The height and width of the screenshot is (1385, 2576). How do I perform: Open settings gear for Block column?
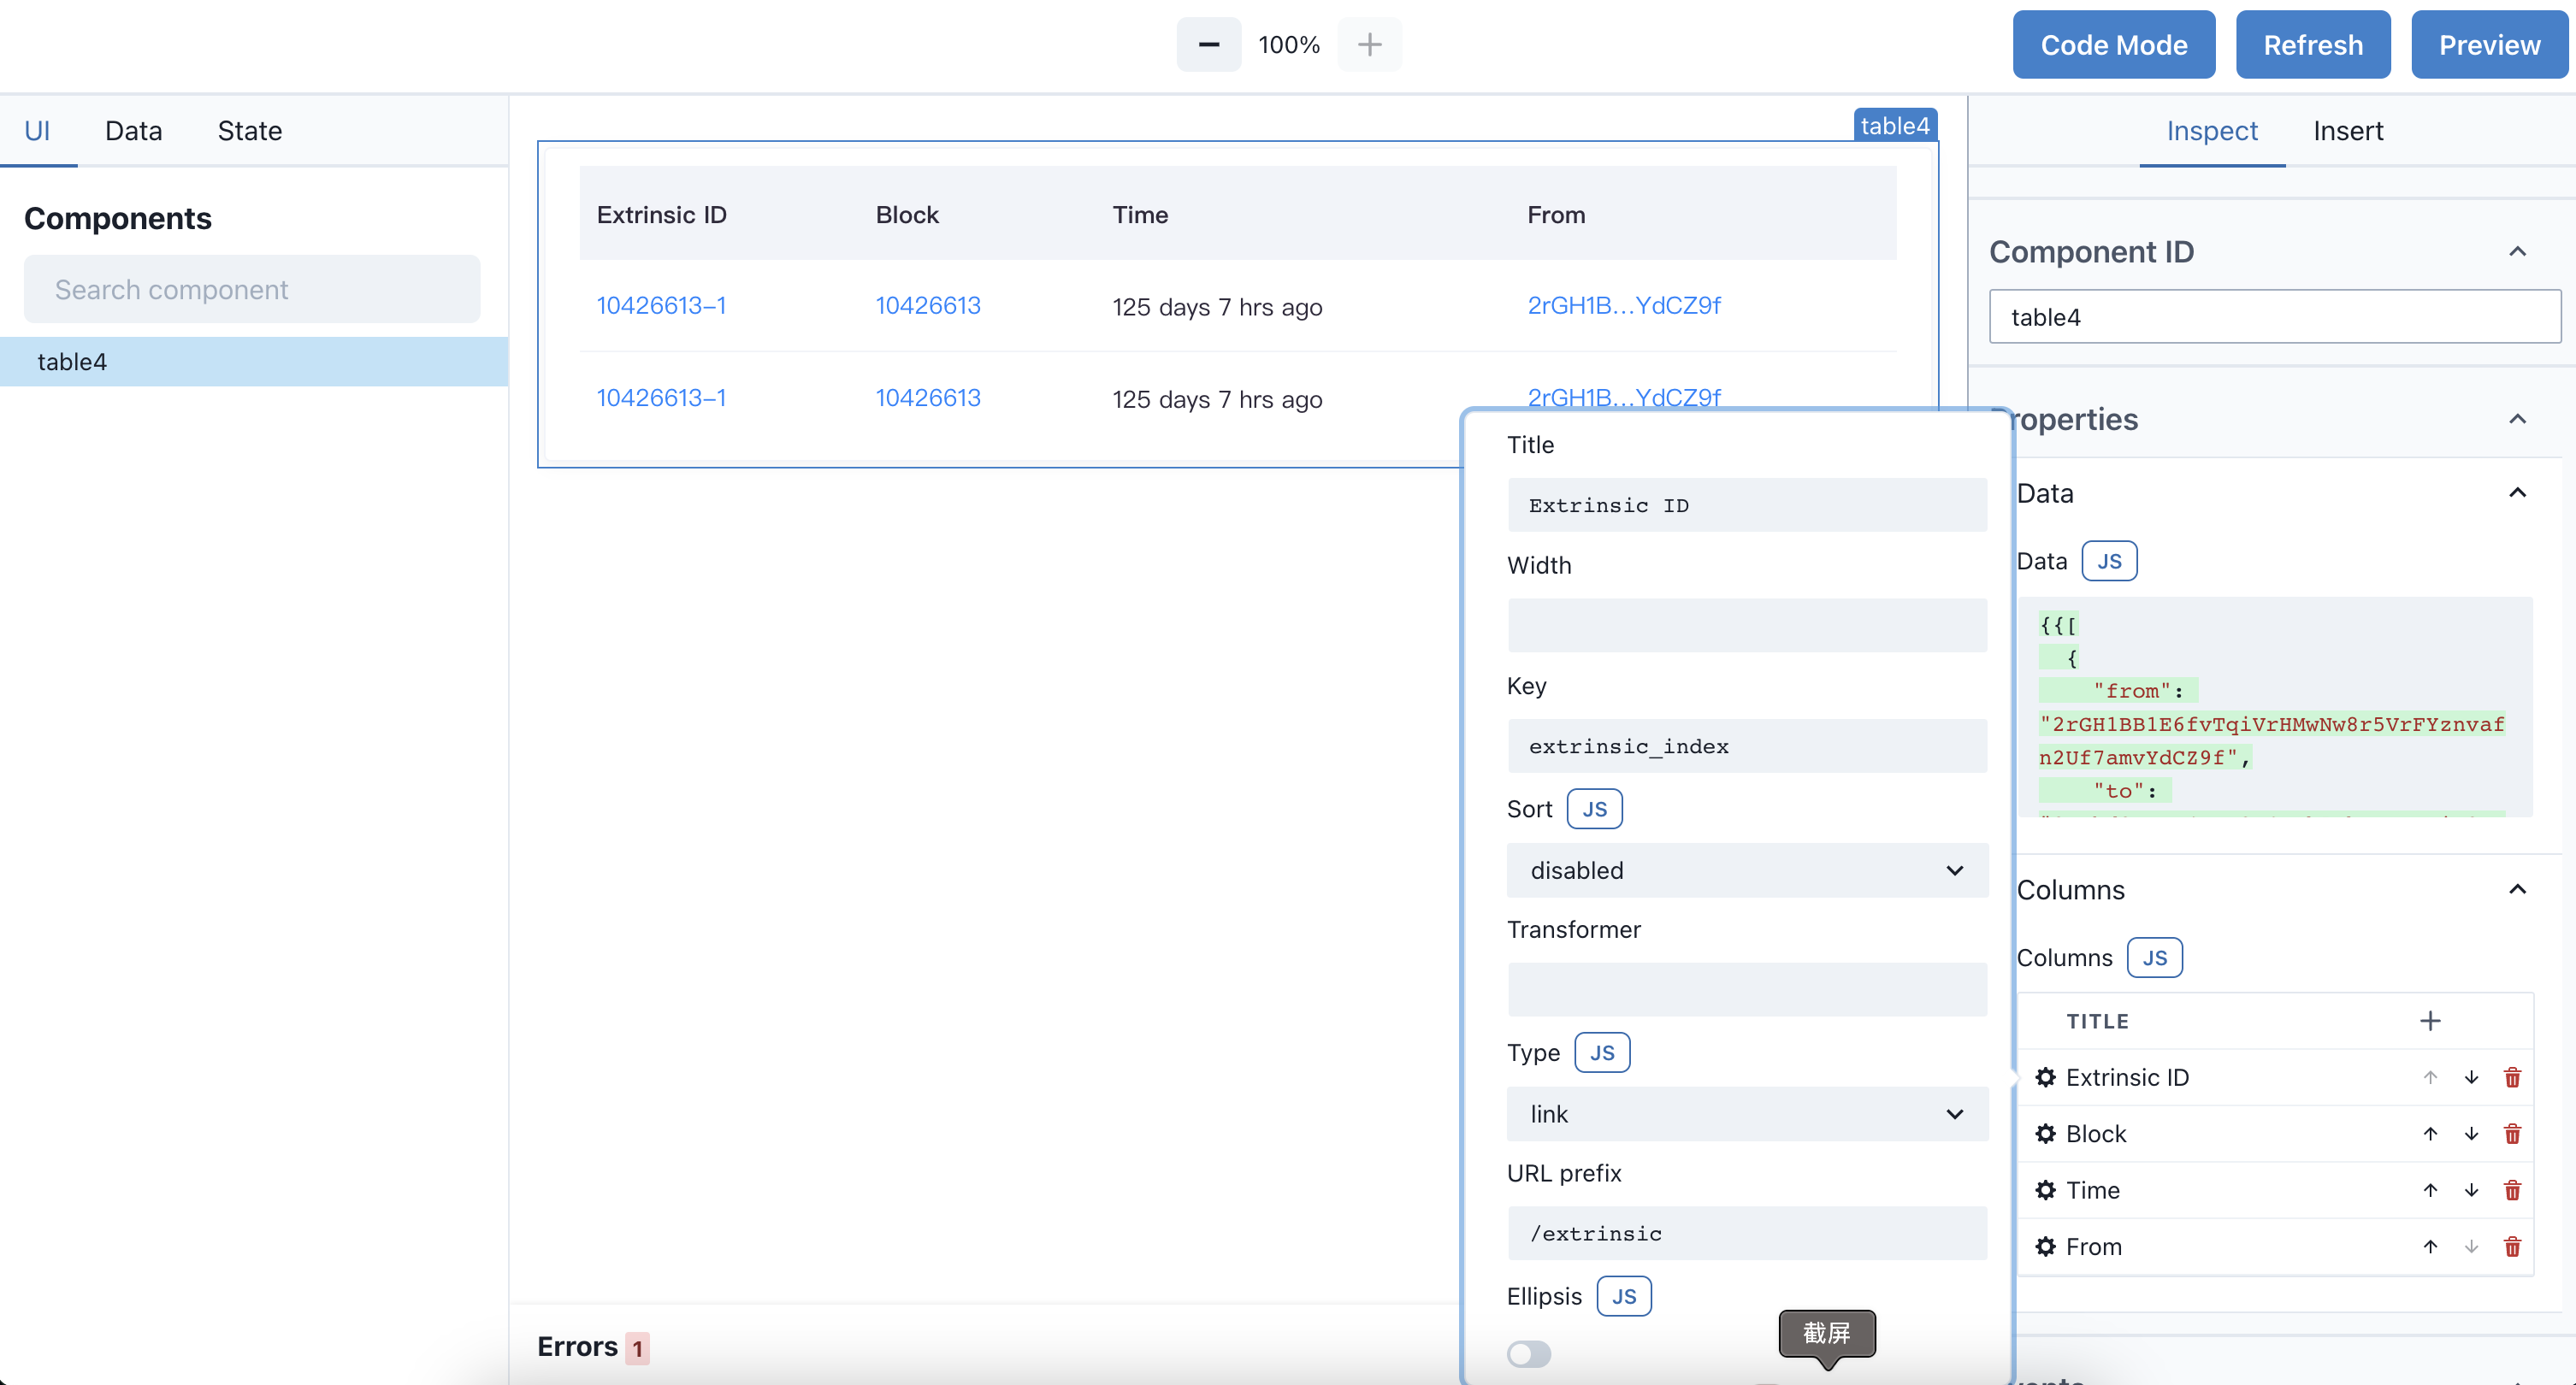coord(2045,1133)
